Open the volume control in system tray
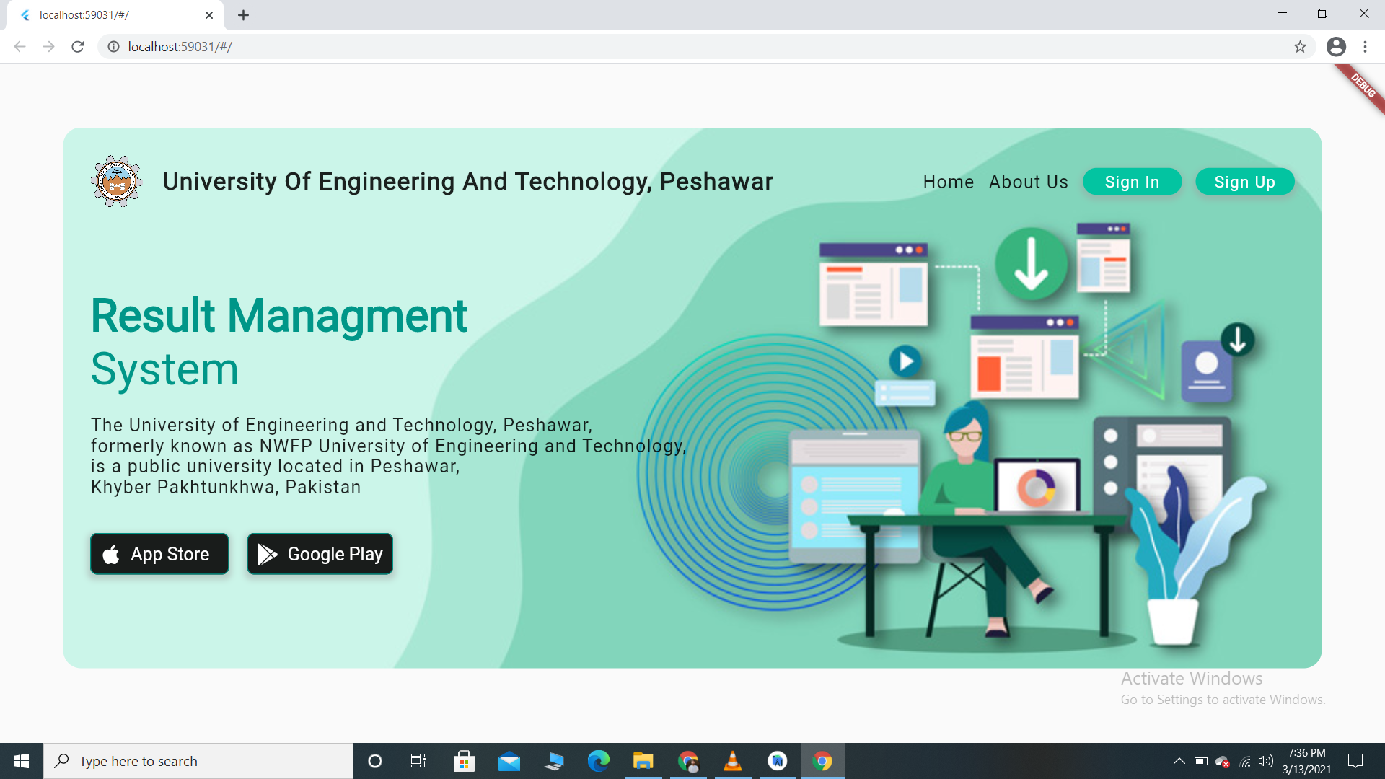Screen dimensions: 1385x779 coord(1266,761)
